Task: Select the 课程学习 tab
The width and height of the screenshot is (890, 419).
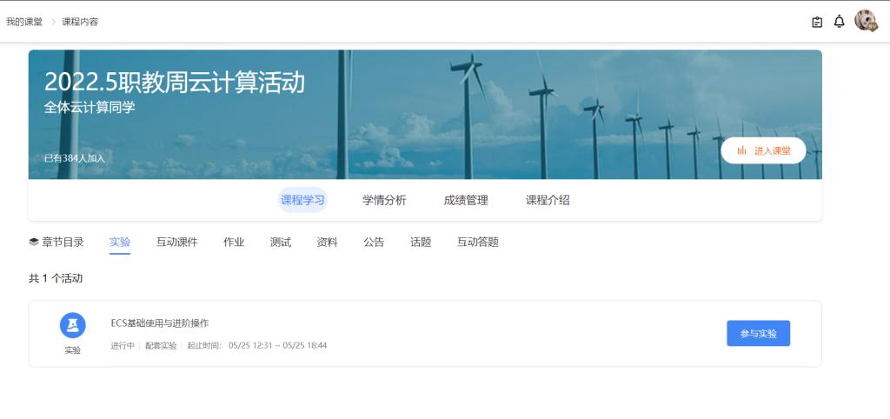Action: (302, 200)
